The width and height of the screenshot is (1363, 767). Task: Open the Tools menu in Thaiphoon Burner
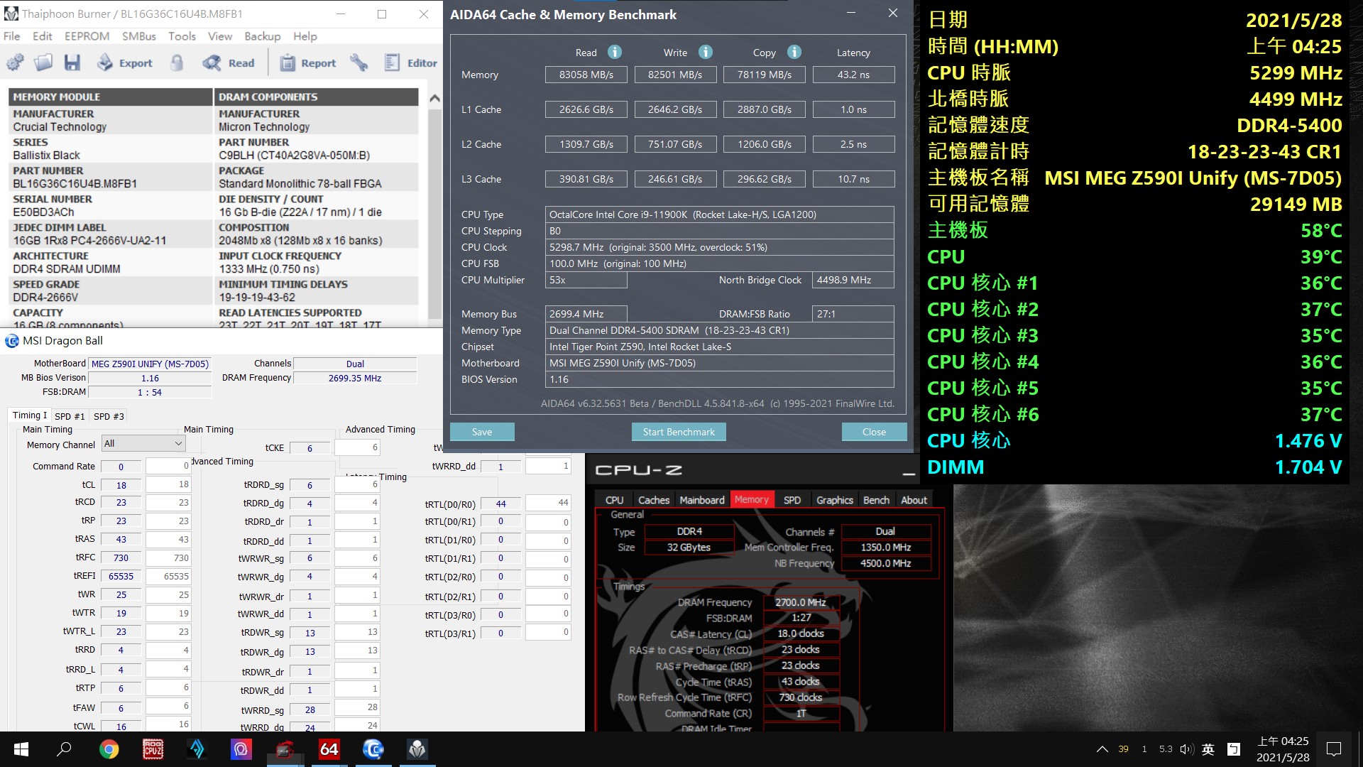[x=182, y=36]
